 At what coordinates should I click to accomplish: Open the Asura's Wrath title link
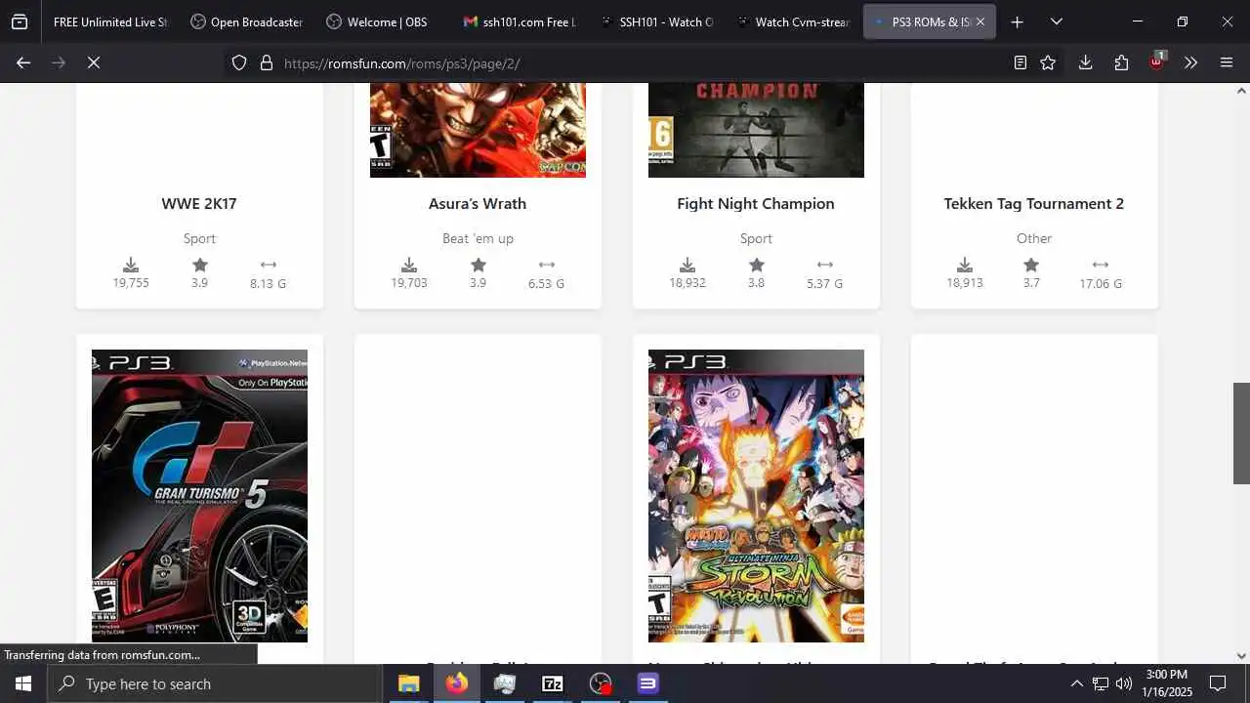tap(478, 203)
